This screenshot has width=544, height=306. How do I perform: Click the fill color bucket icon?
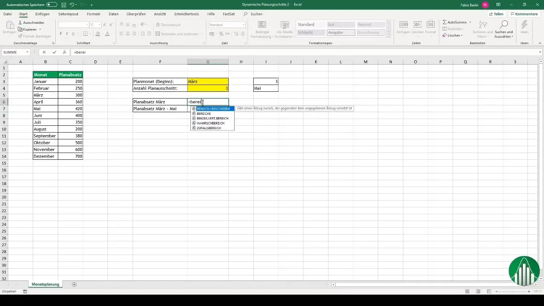97,34
